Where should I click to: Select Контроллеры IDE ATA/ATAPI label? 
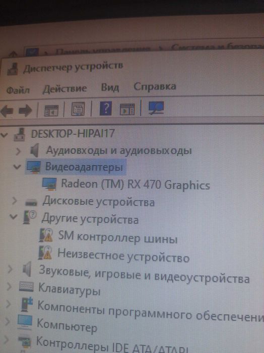point(112,345)
